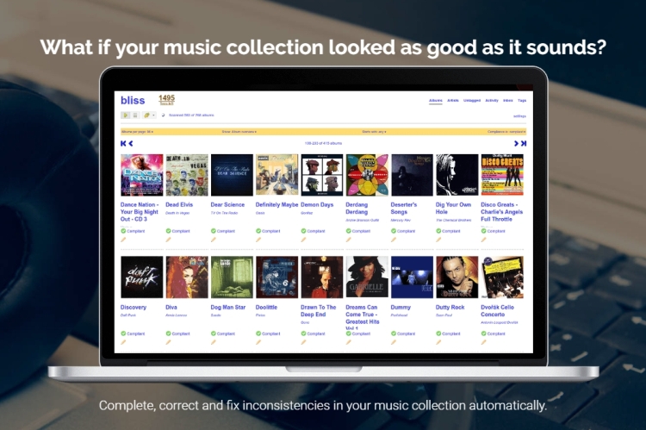Click the green Compliant check icon for Dance Nation
The width and height of the screenshot is (646, 430).
123,231
